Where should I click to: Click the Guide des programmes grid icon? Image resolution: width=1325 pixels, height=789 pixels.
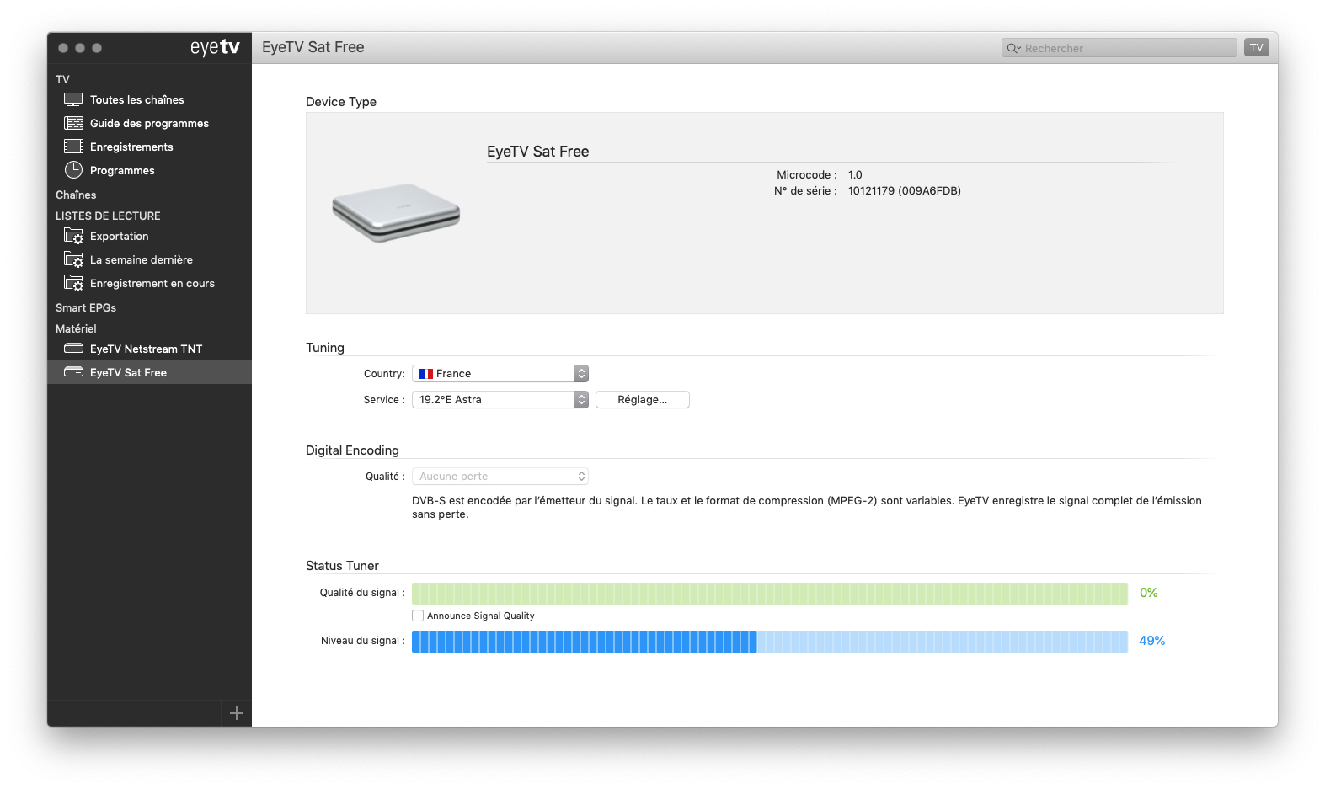click(73, 123)
